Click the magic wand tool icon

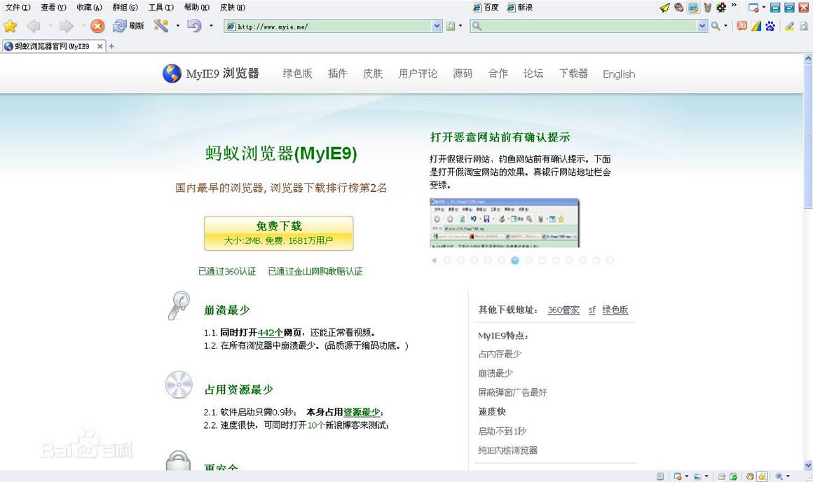pyautogui.click(x=160, y=26)
